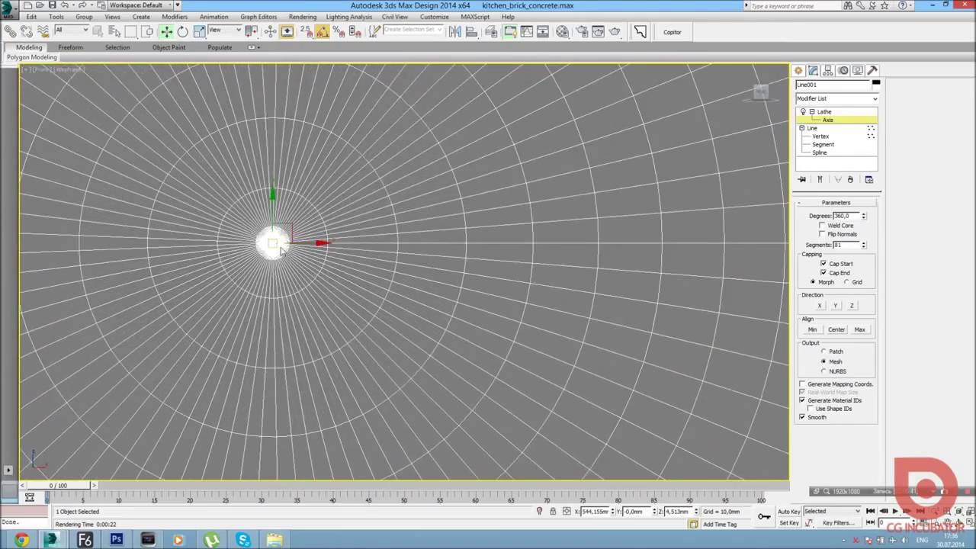Screen dimensions: 976x549
Task: Uncheck the Smooth checkbox
Action: 802,417
